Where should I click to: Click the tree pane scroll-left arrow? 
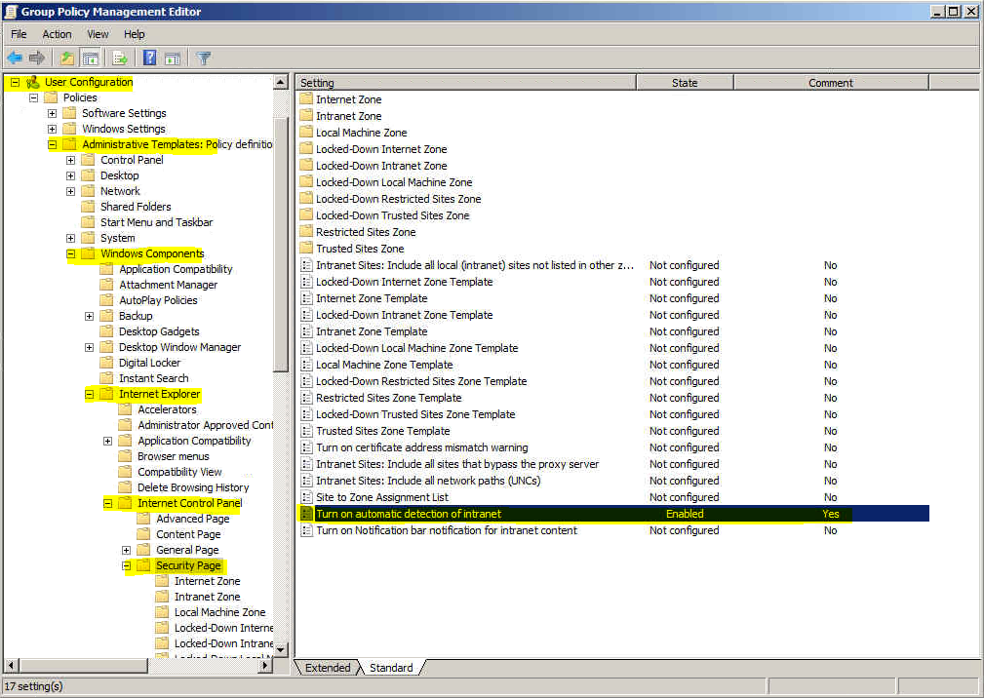(11, 665)
